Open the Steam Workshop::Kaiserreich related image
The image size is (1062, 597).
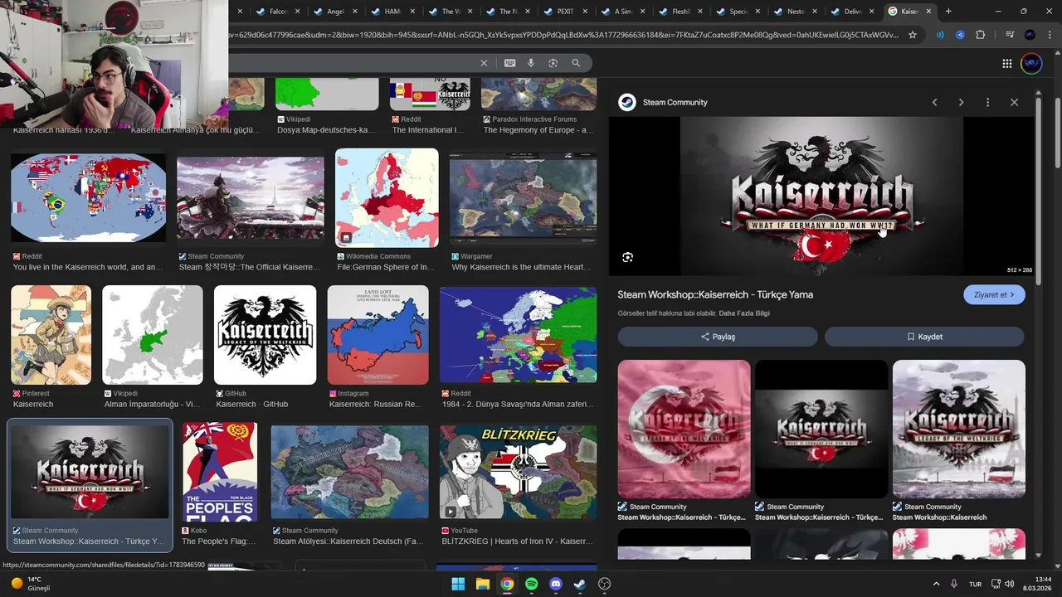click(958, 429)
